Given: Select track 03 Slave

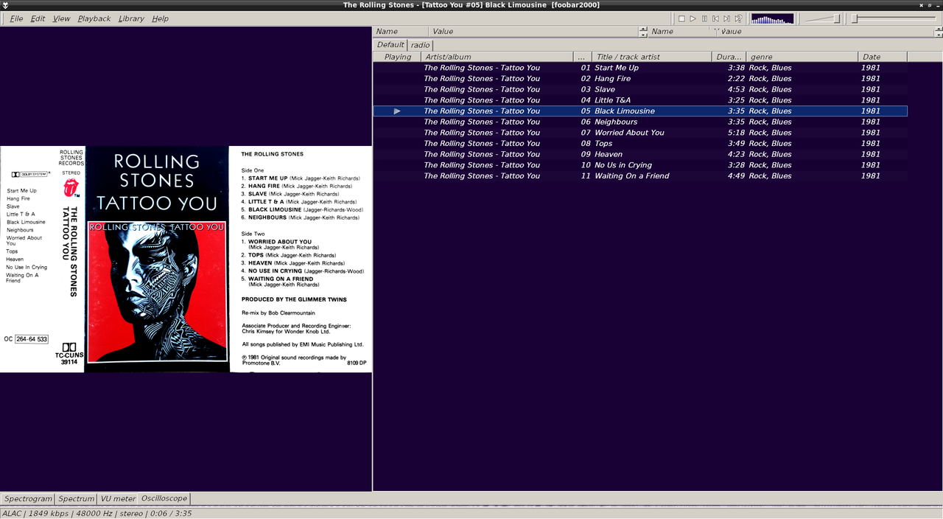Looking at the screenshot, I should tap(640, 89).
